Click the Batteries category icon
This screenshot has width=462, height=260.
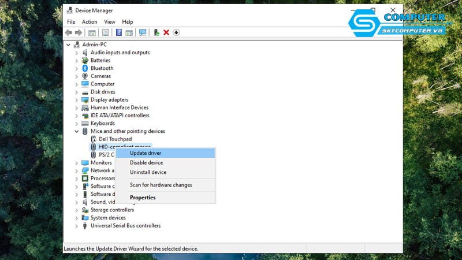pyautogui.click(x=85, y=61)
